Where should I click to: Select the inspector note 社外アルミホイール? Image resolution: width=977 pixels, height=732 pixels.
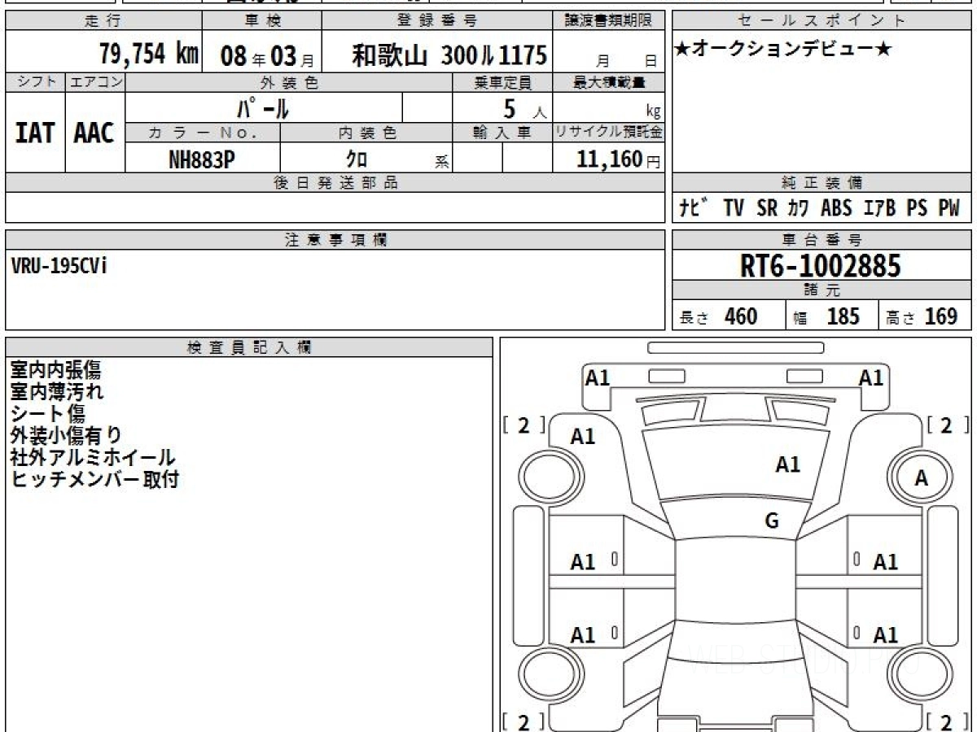pos(93,458)
